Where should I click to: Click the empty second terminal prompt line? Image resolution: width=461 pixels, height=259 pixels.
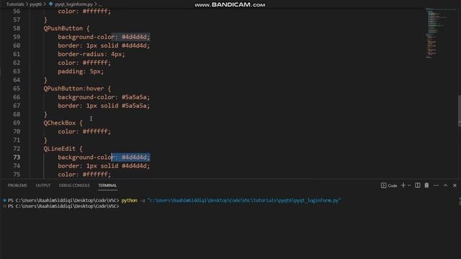(63, 206)
